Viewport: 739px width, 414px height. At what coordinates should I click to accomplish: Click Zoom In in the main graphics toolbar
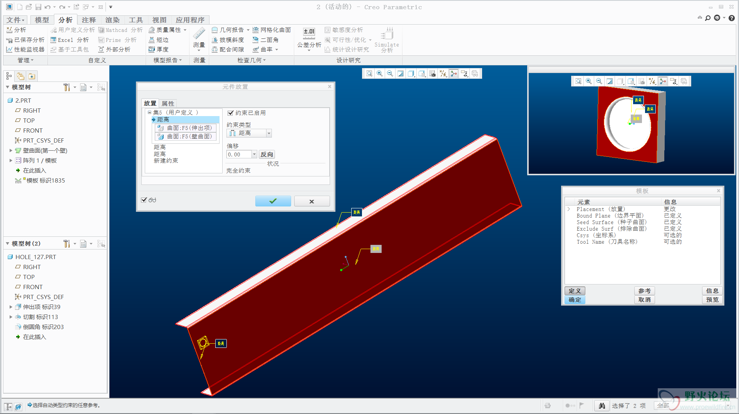(379, 73)
